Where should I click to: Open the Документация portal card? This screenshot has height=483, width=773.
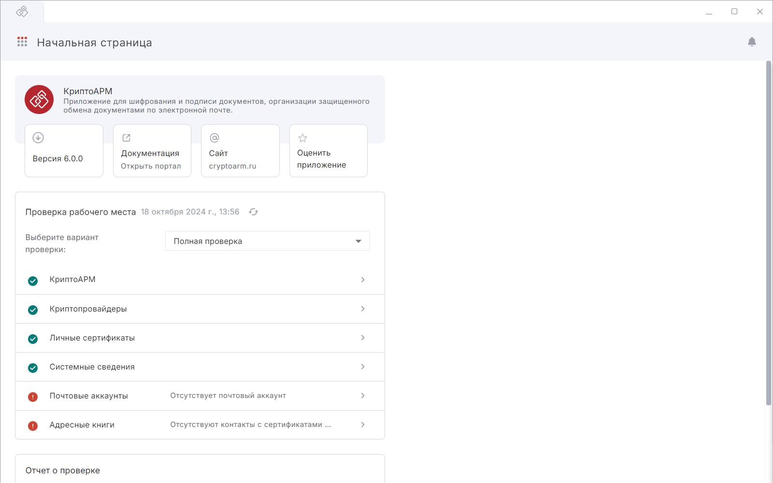[x=152, y=151]
